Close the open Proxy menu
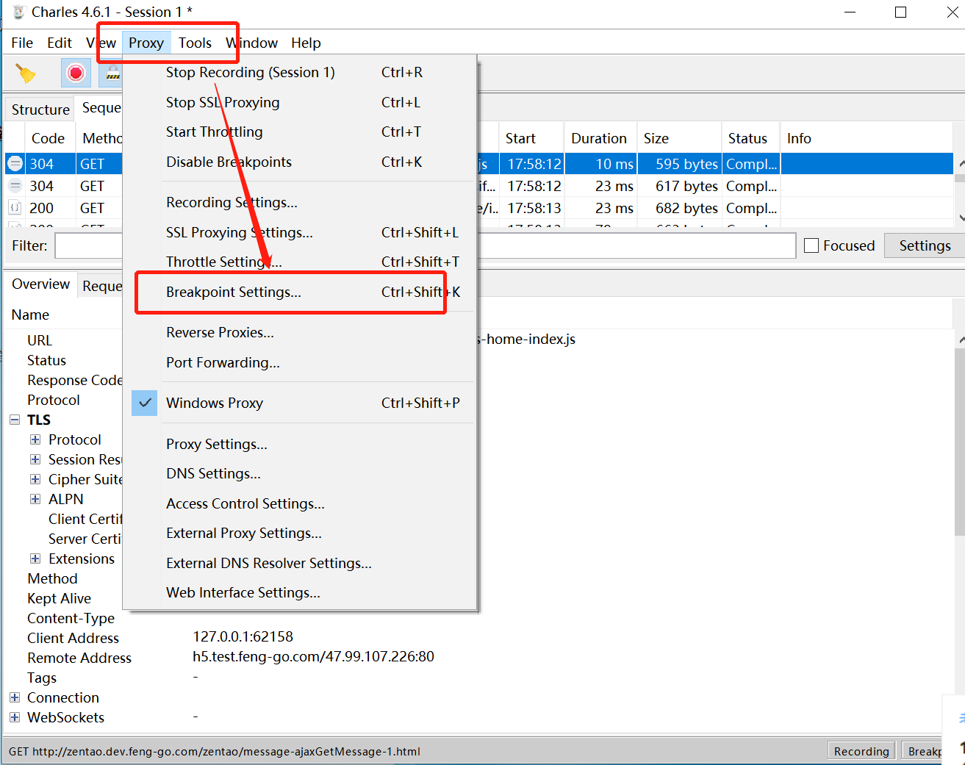The height and width of the screenshot is (765, 965). pyautogui.click(x=146, y=43)
